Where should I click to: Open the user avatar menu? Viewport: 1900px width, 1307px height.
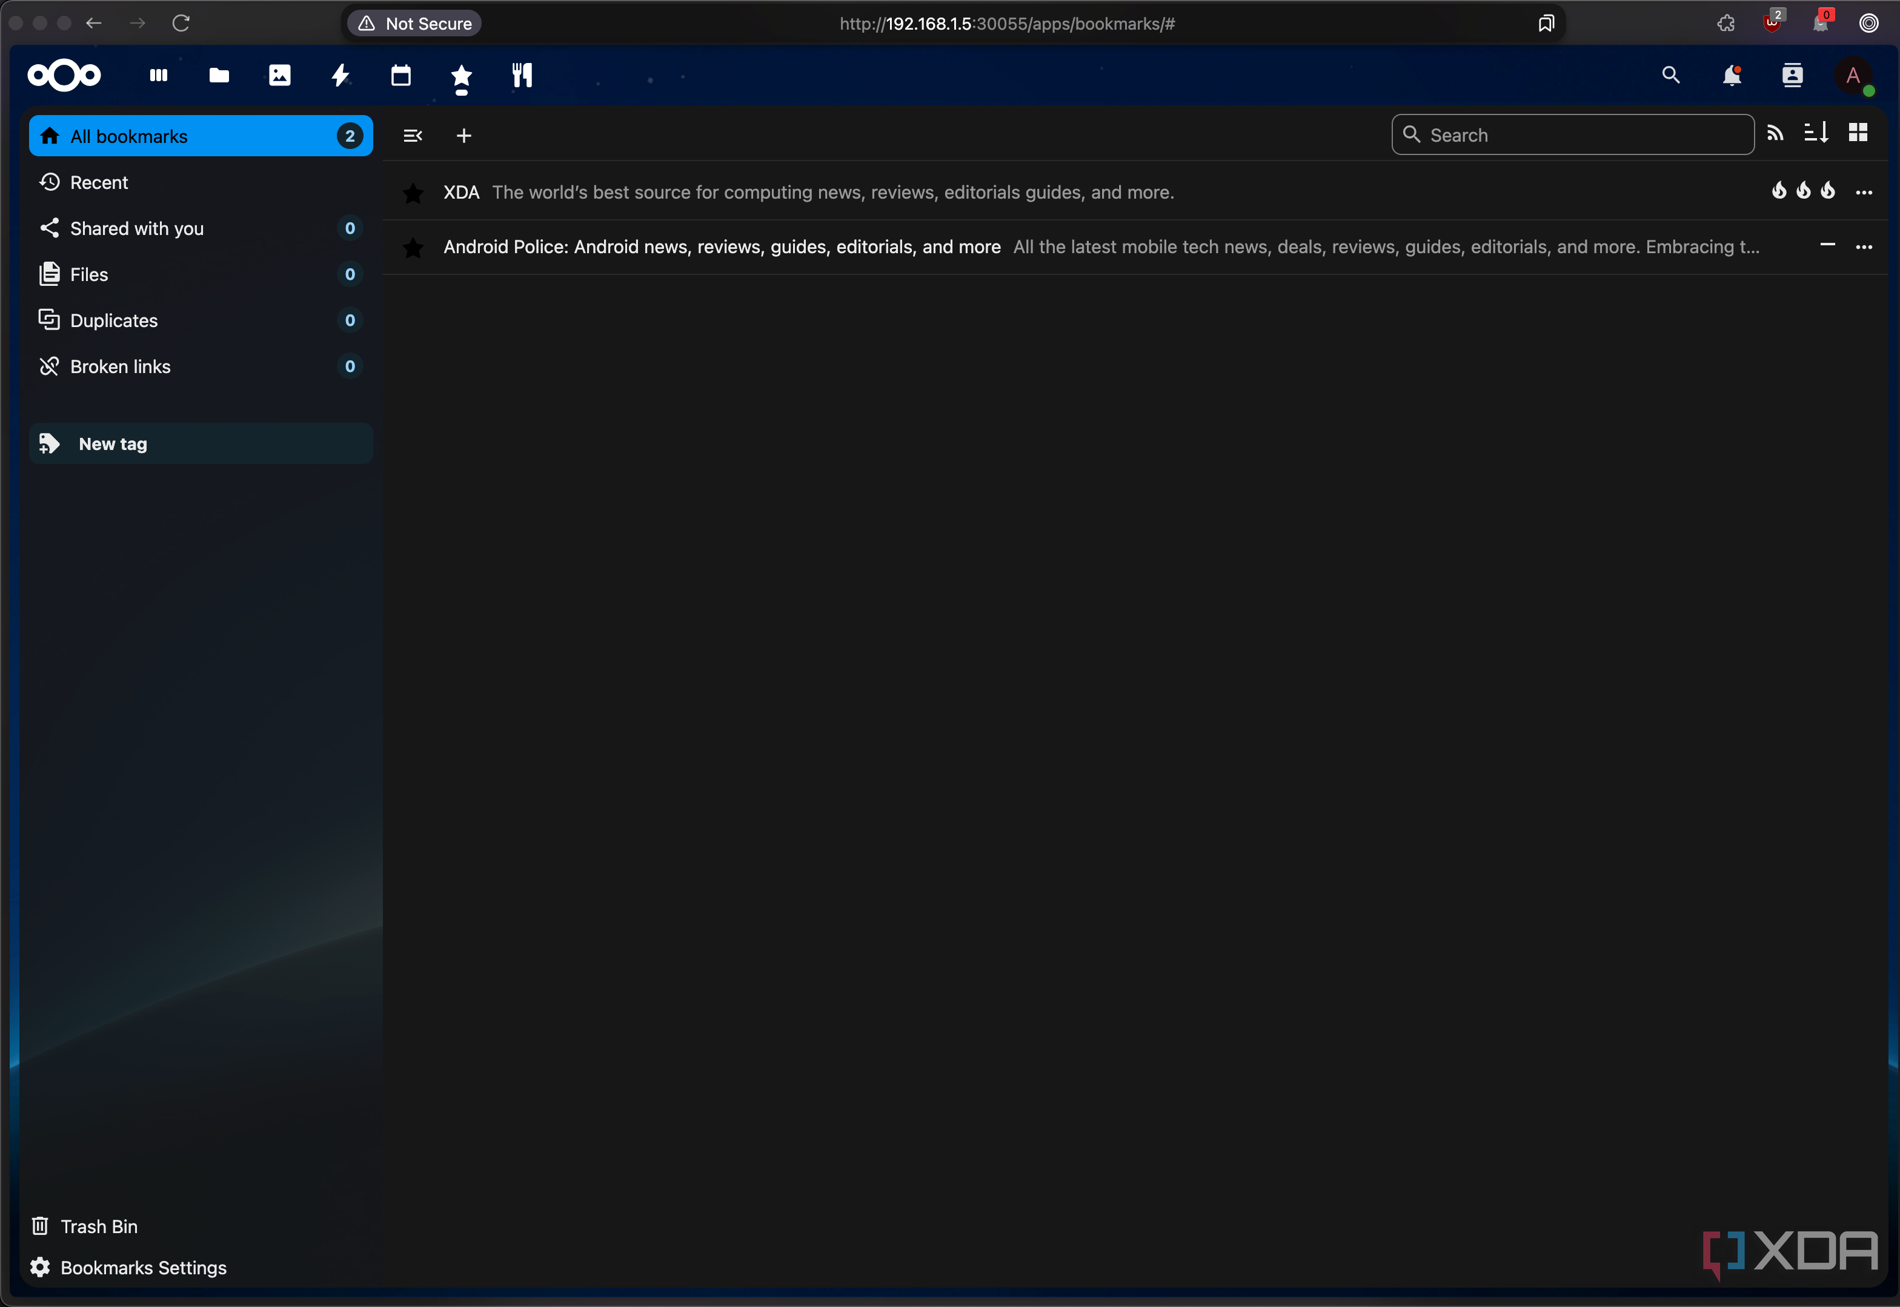click(x=1853, y=75)
